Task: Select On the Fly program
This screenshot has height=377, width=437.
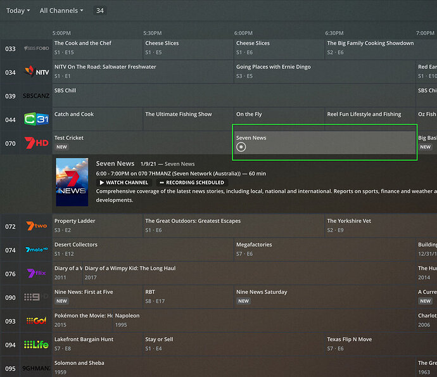Action: 279,119
